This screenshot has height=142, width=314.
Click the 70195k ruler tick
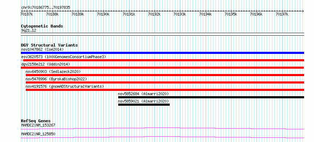(x=231, y=14)
